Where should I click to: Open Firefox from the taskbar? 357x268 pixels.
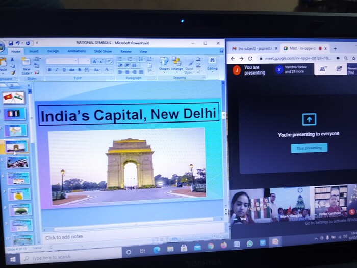tap(224, 246)
